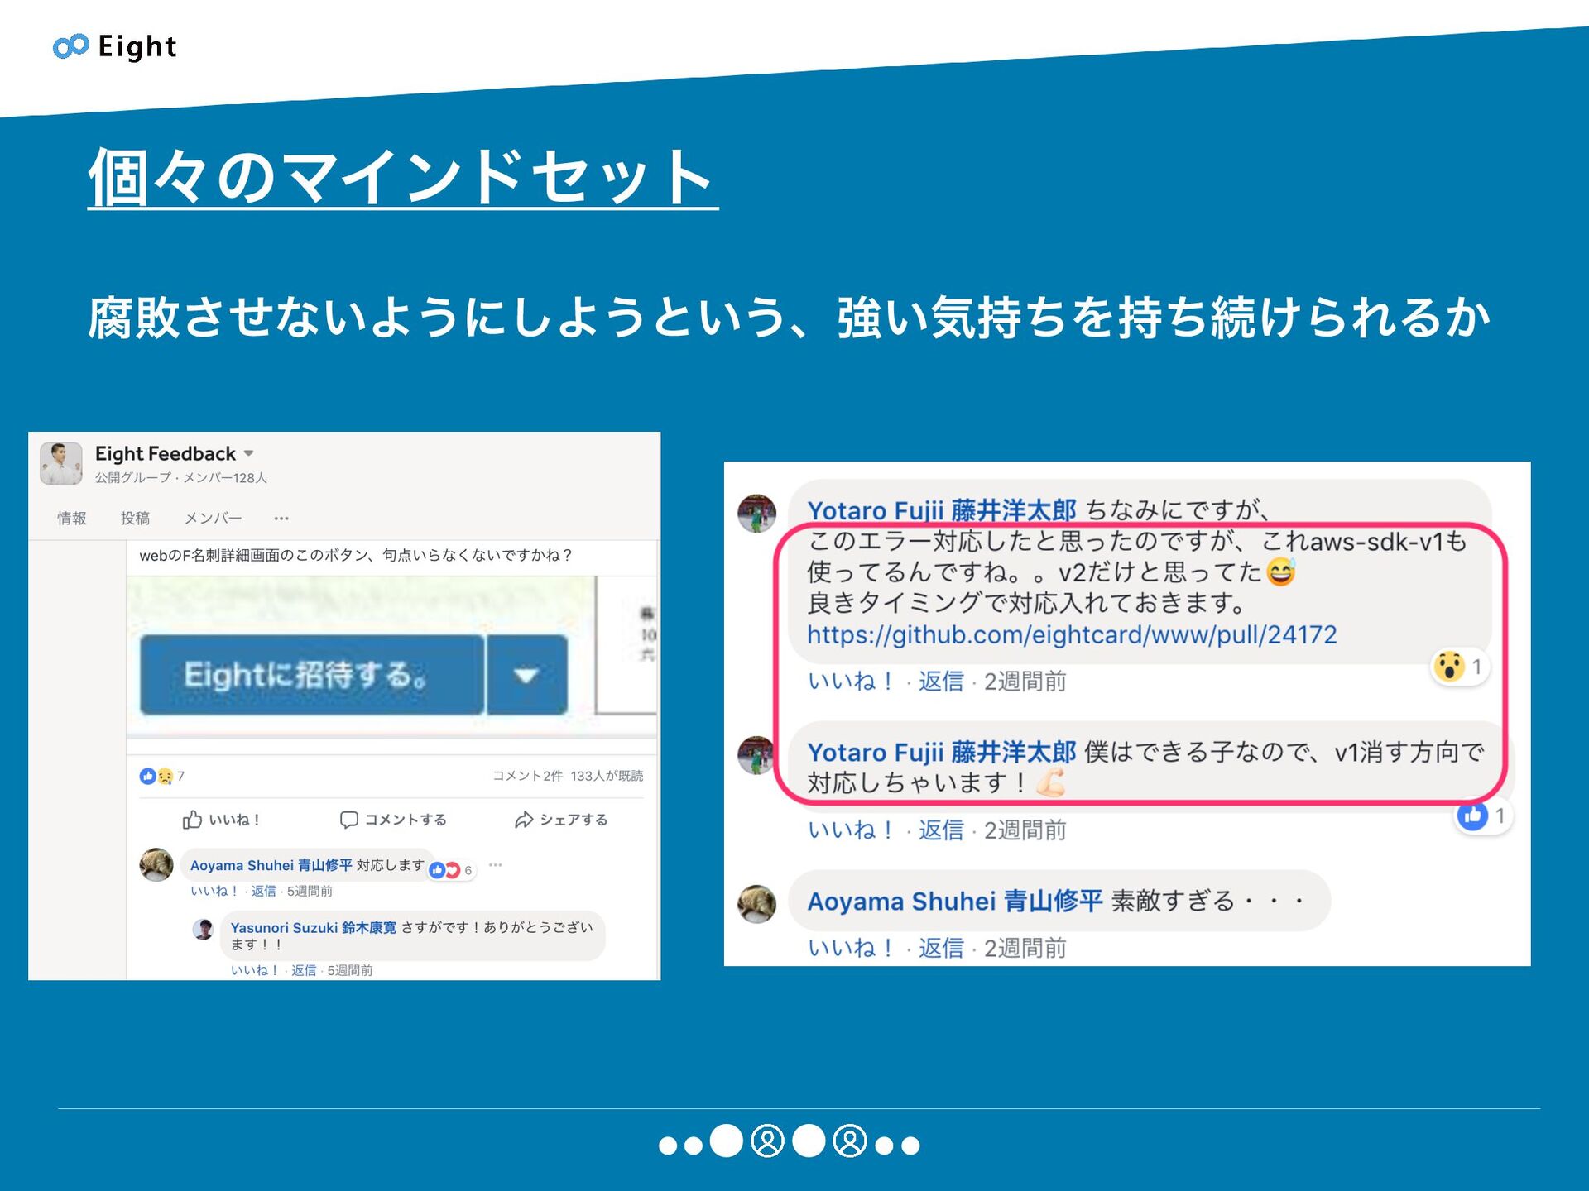
Task: Reply to Yasunori Suzuki's comment
Action: (x=304, y=970)
